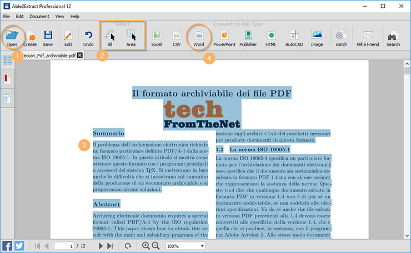The height and width of the screenshot is (253, 411).
Task: Toggle the attachments panel with paperclip icon
Action: [x=8, y=99]
